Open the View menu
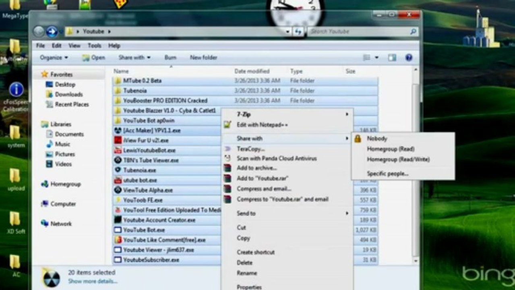This screenshot has height=290, width=515. [74, 46]
